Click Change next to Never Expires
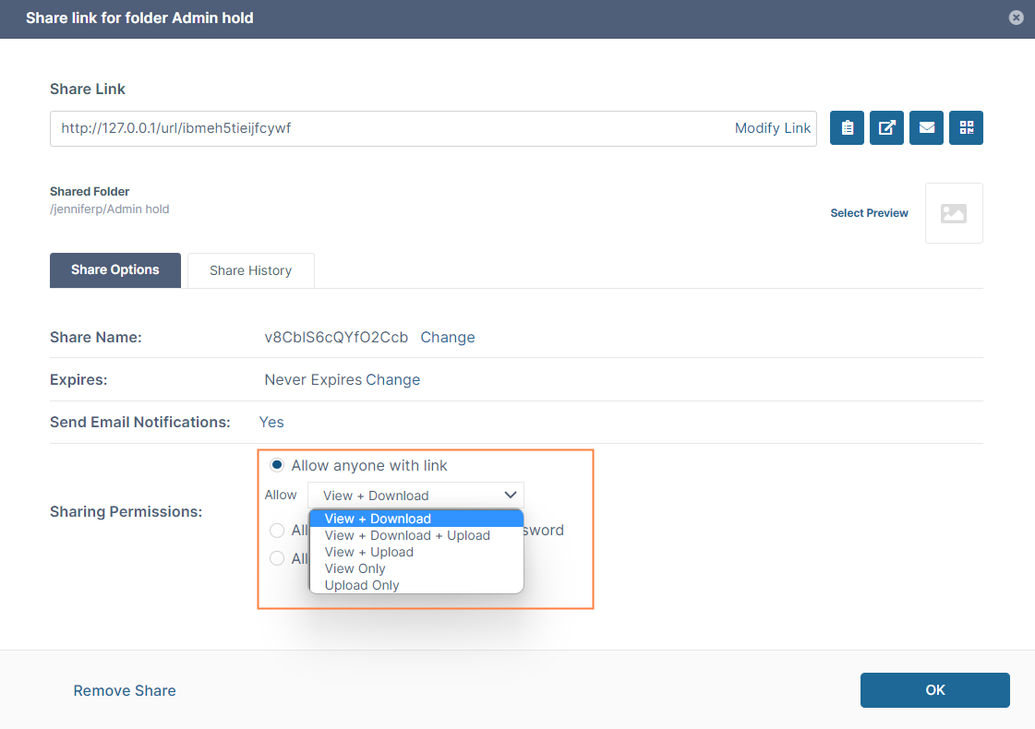The height and width of the screenshot is (729, 1035). tap(393, 379)
